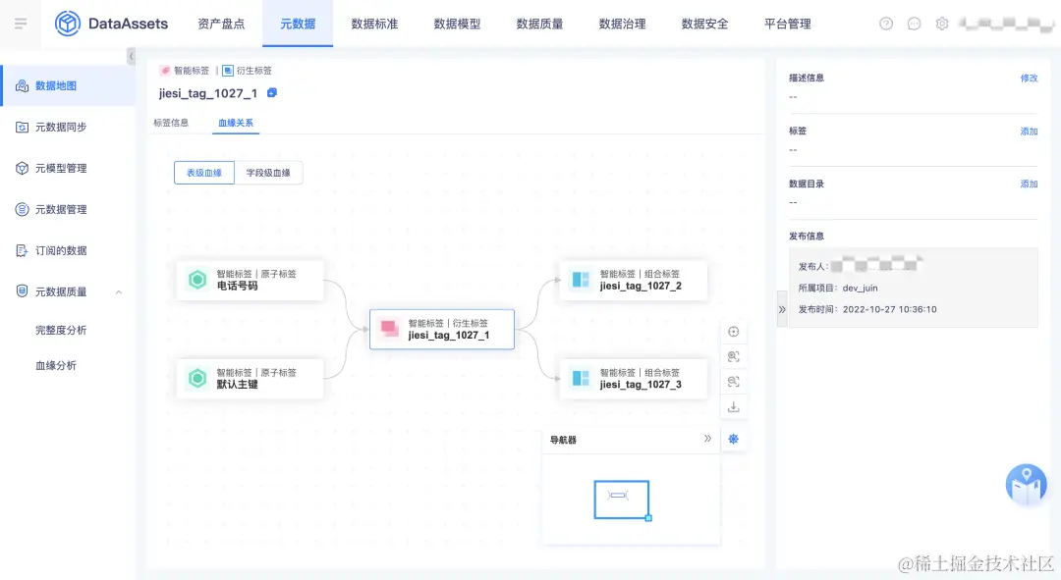
Task: Switch to the 标签信息 tab
Action: coord(171,123)
